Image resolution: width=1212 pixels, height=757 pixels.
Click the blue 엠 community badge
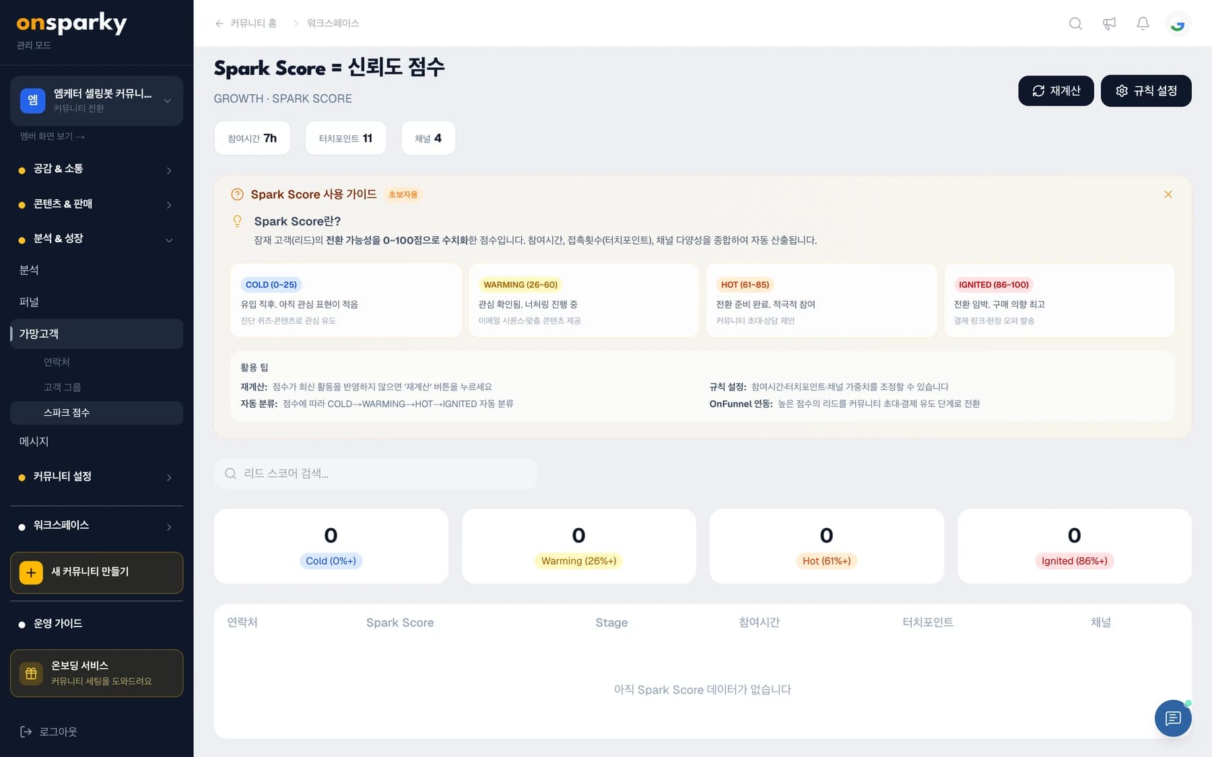click(x=32, y=101)
